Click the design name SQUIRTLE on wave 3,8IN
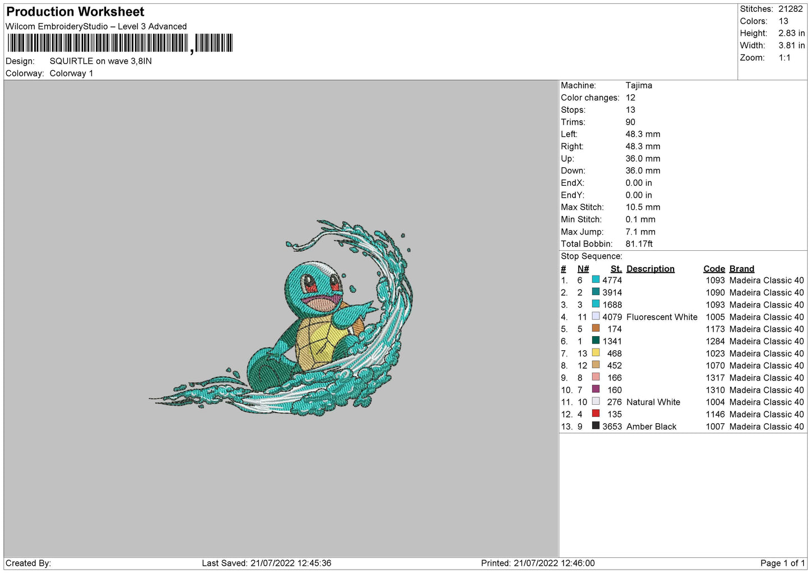This screenshot has height=573, width=811. click(x=100, y=61)
